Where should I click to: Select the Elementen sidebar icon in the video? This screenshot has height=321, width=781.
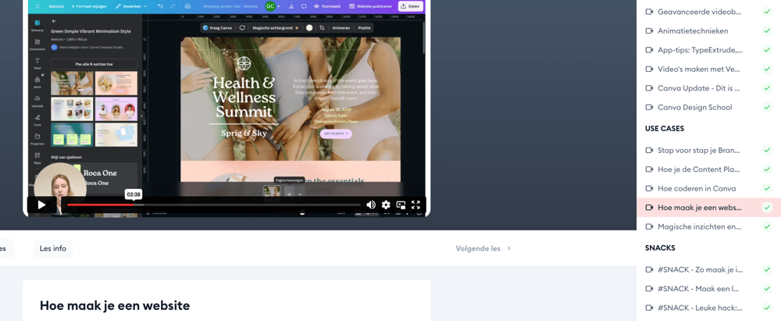click(37, 45)
